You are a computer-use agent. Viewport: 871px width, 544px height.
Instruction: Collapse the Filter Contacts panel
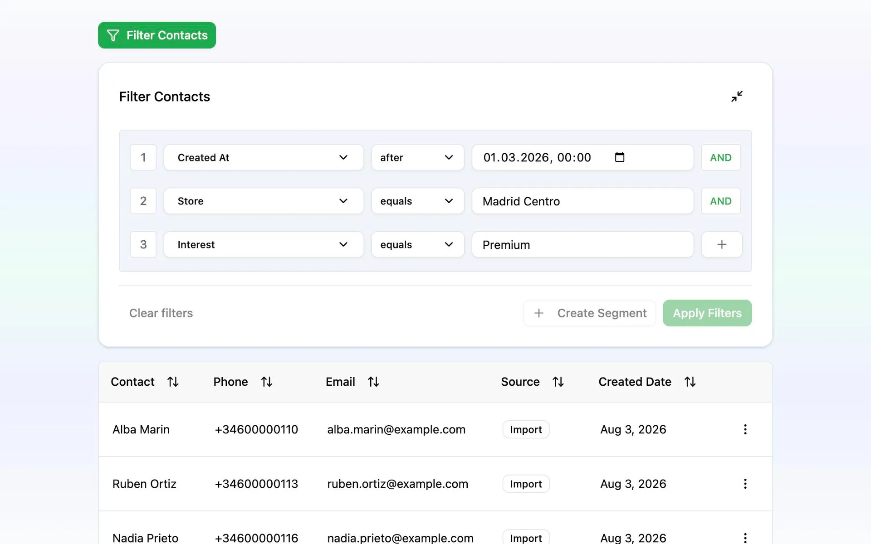tap(737, 96)
